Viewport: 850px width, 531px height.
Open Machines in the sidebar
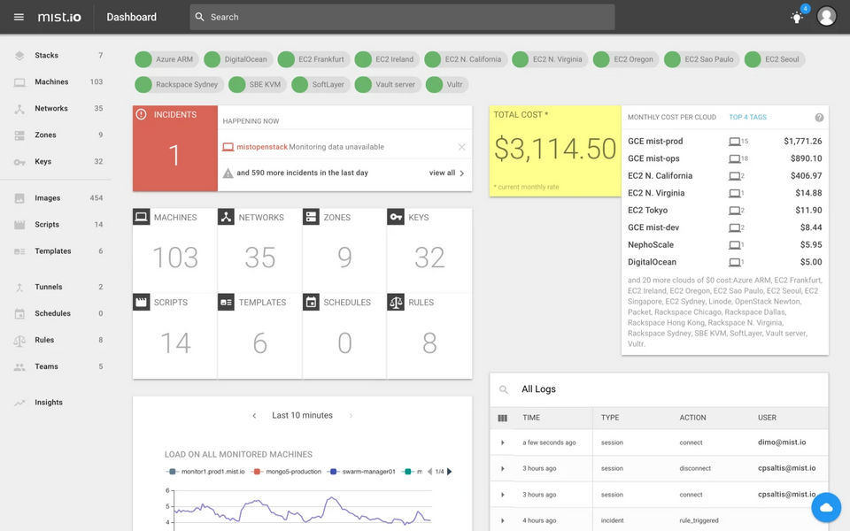pyautogui.click(x=51, y=82)
